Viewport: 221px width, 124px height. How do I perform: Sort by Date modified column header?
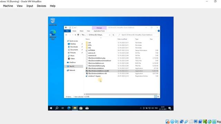point(122,39)
